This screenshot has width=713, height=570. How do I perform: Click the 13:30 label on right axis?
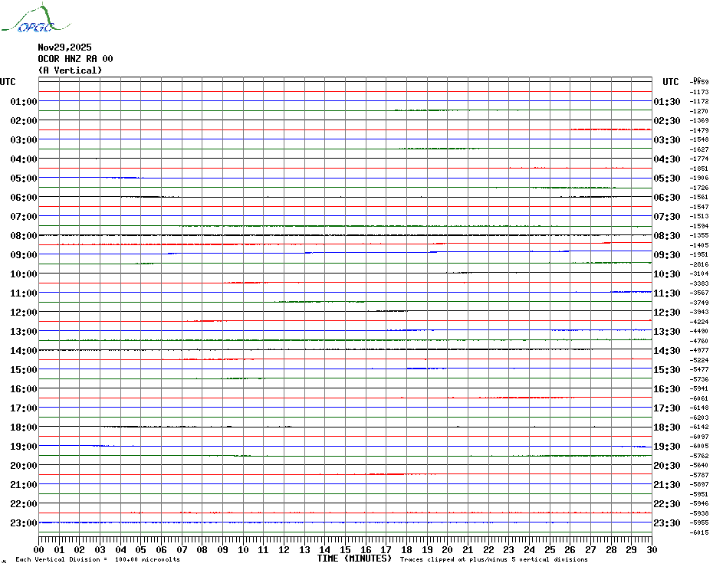click(x=666, y=332)
